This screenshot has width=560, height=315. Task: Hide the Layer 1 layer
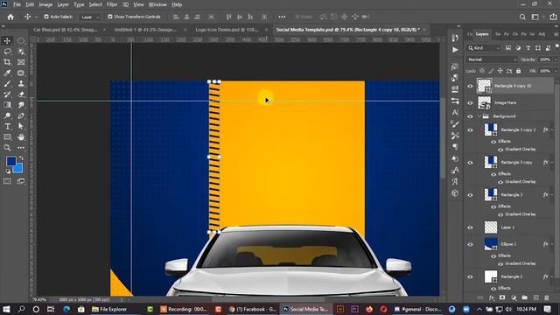(x=471, y=227)
